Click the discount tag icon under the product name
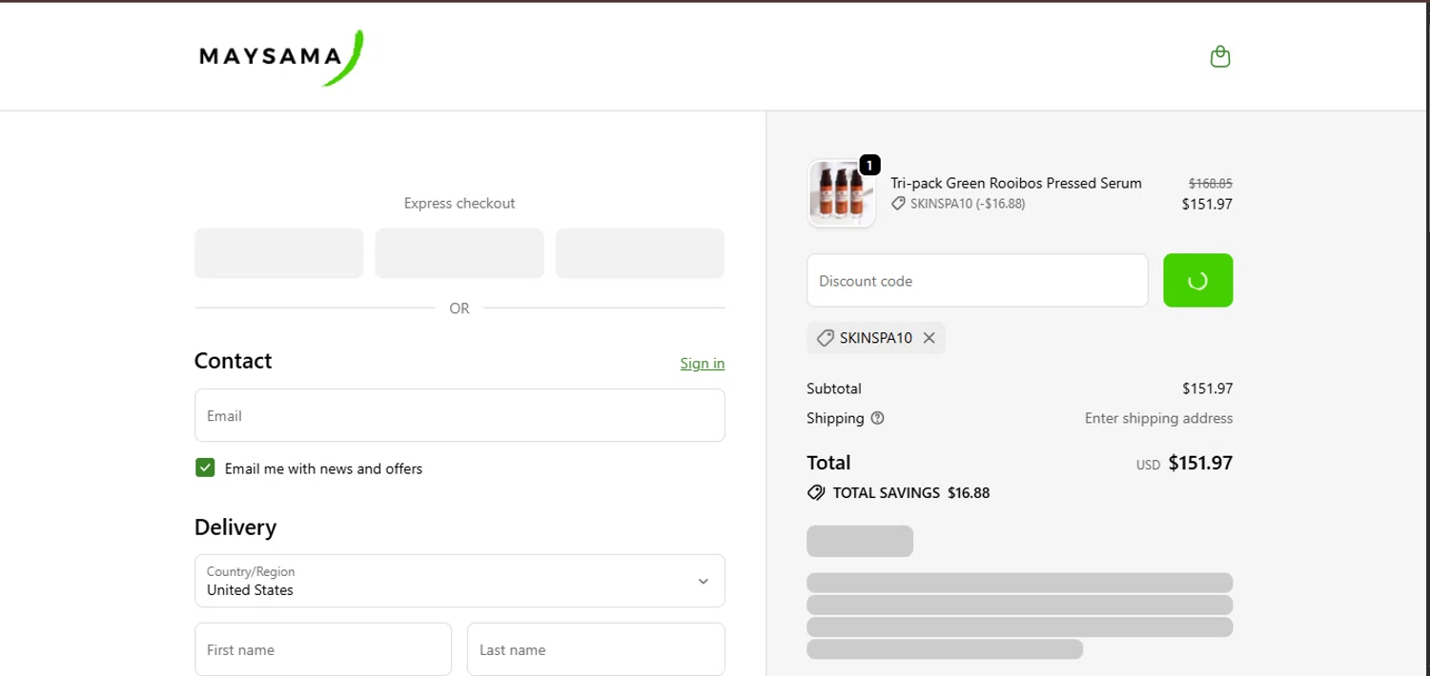1430x676 pixels. point(898,204)
